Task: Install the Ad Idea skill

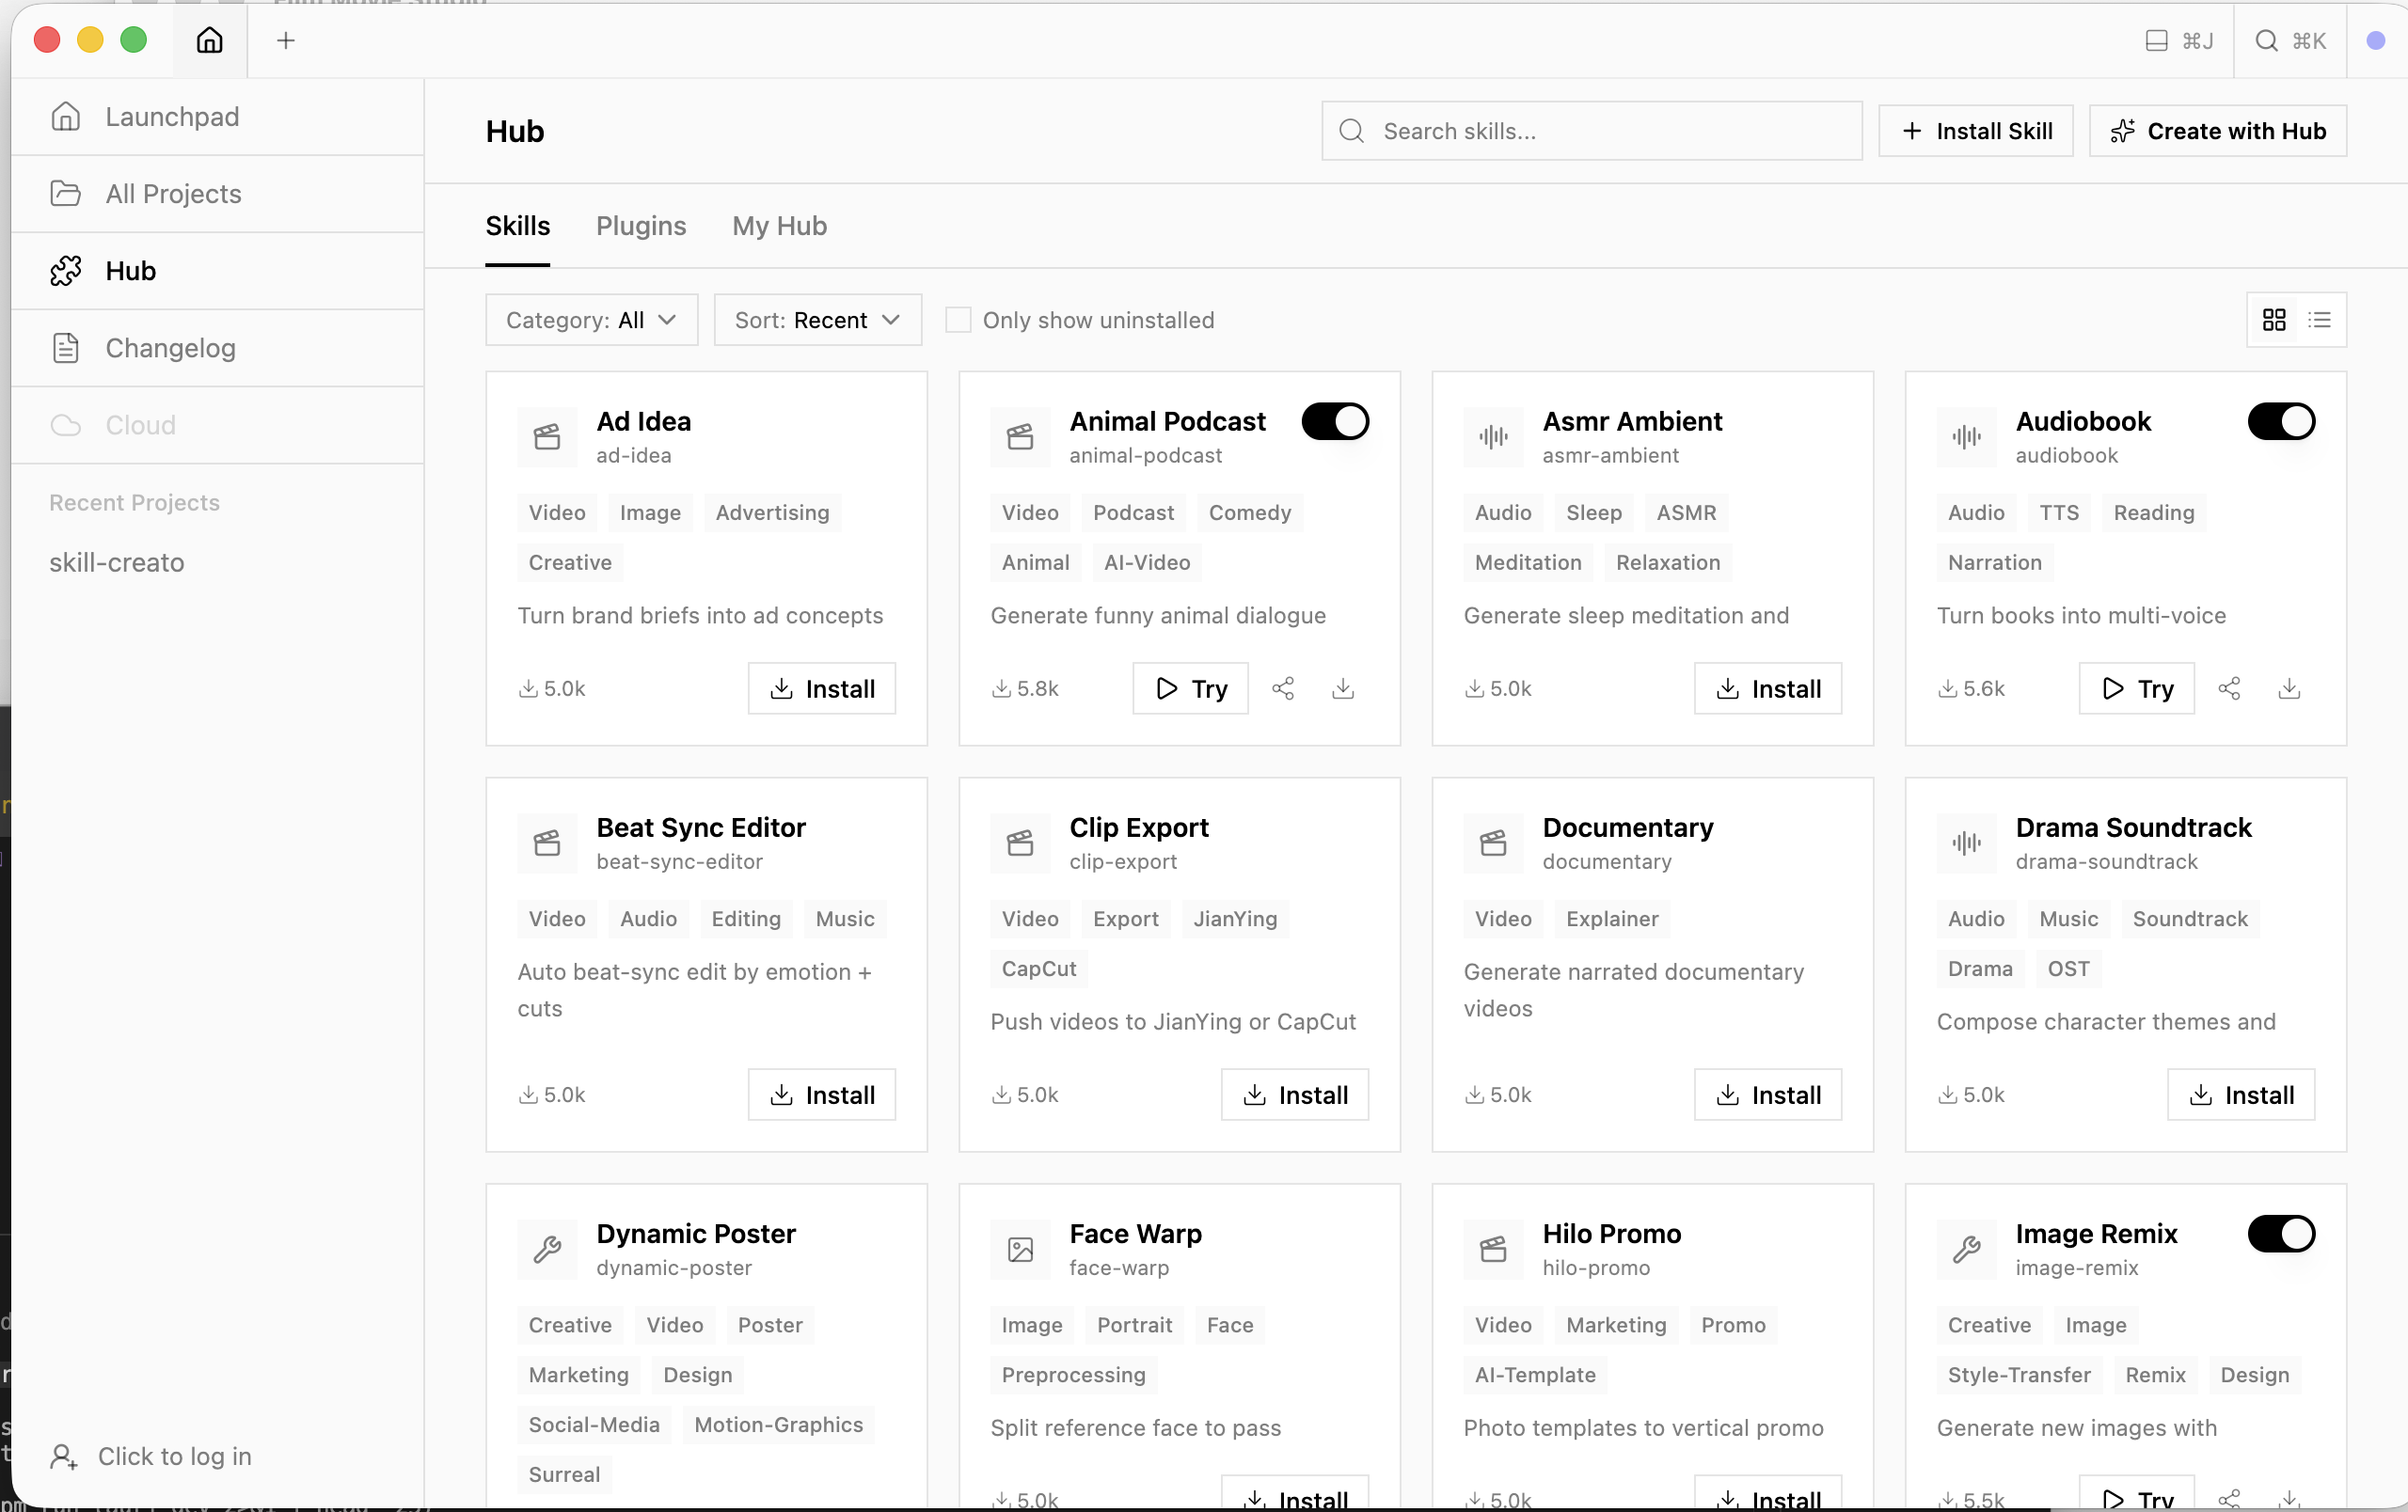Action: coord(821,688)
